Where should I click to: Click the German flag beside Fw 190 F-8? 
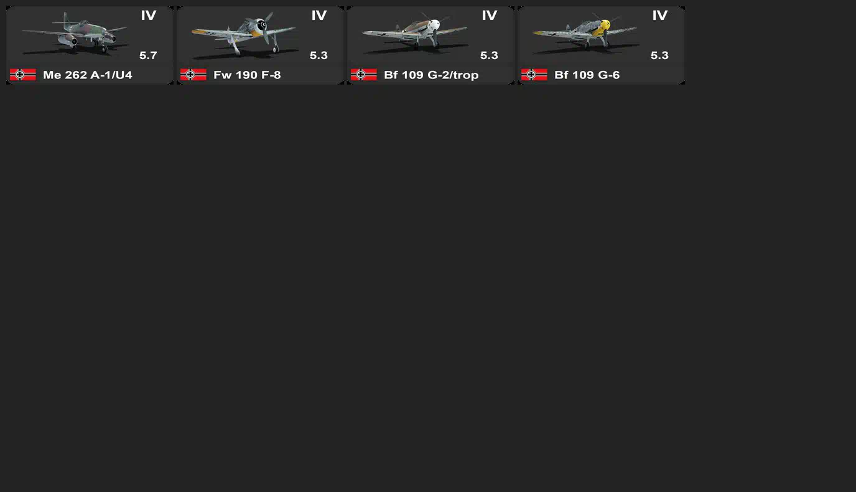pos(193,75)
